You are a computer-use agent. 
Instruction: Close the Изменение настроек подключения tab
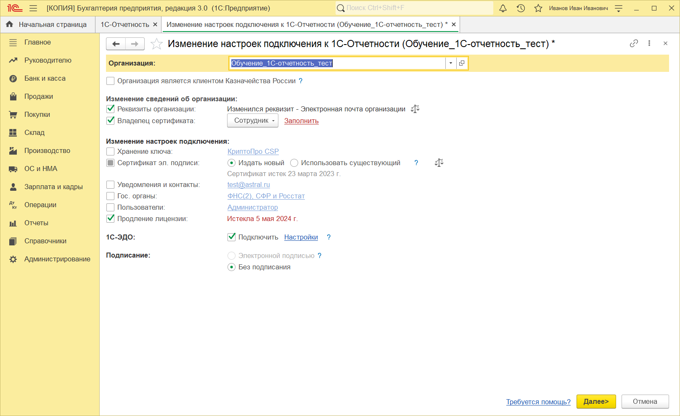tap(454, 24)
